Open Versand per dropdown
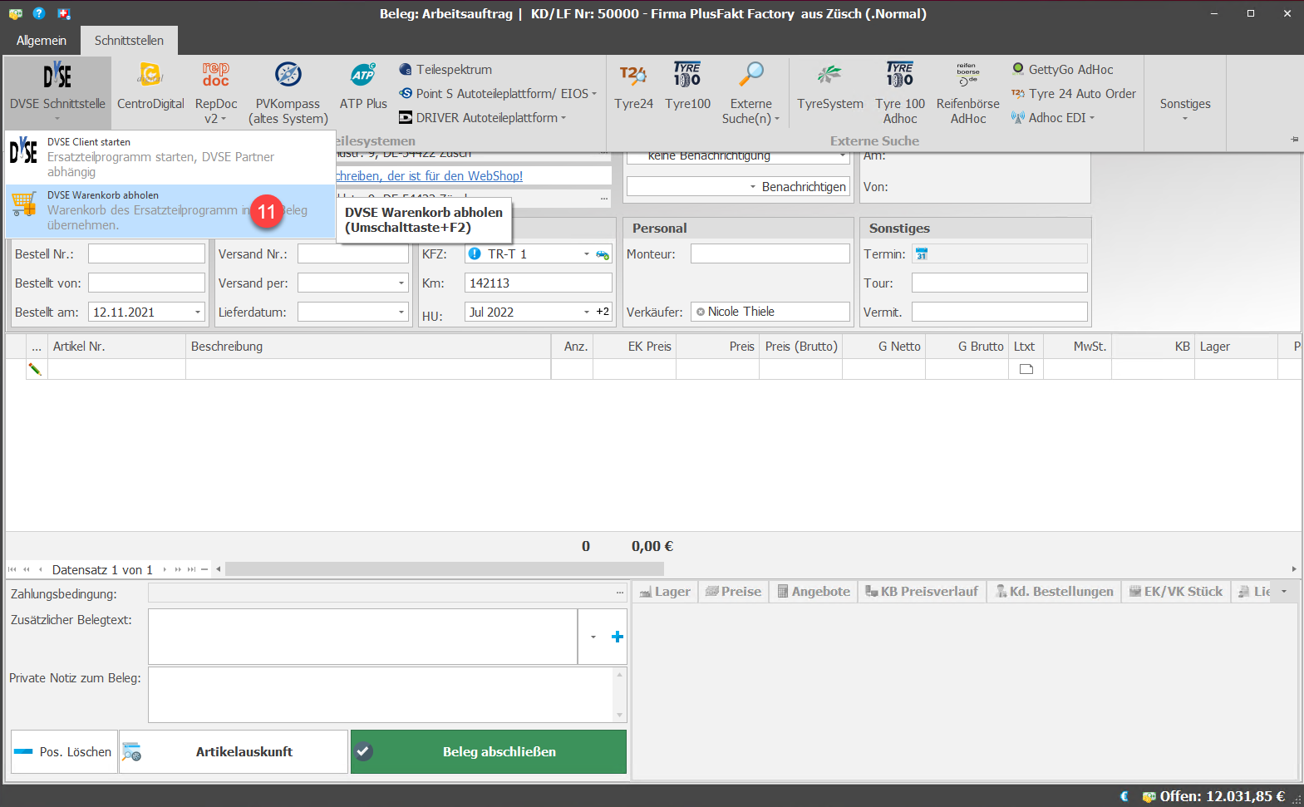Screen dimensions: 1304x807 [401, 283]
